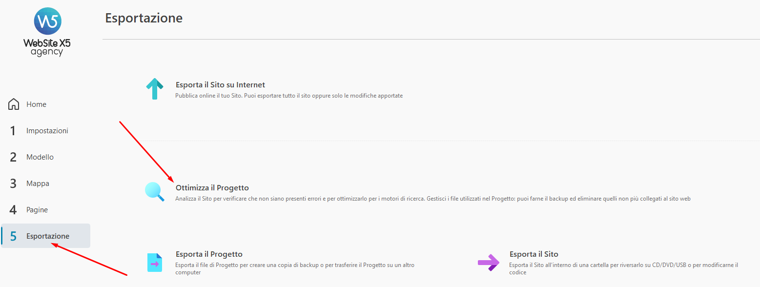This screenshot has height=287, width=760.
Task: Choose Esporta il Sito option
Action: click(x=534, y=254)
